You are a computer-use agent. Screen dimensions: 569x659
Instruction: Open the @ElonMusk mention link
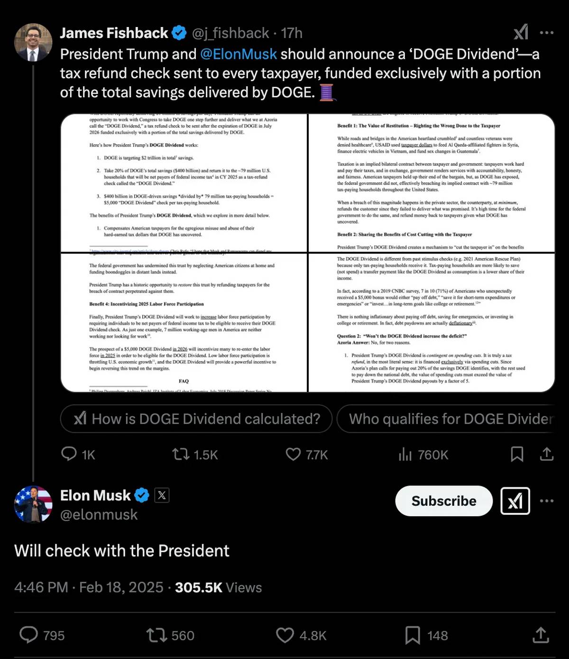[x=239, y=54]
